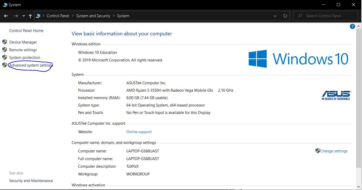The image size is (362, 190).
Task: Maximize the System window
Action: coord(338,5)
